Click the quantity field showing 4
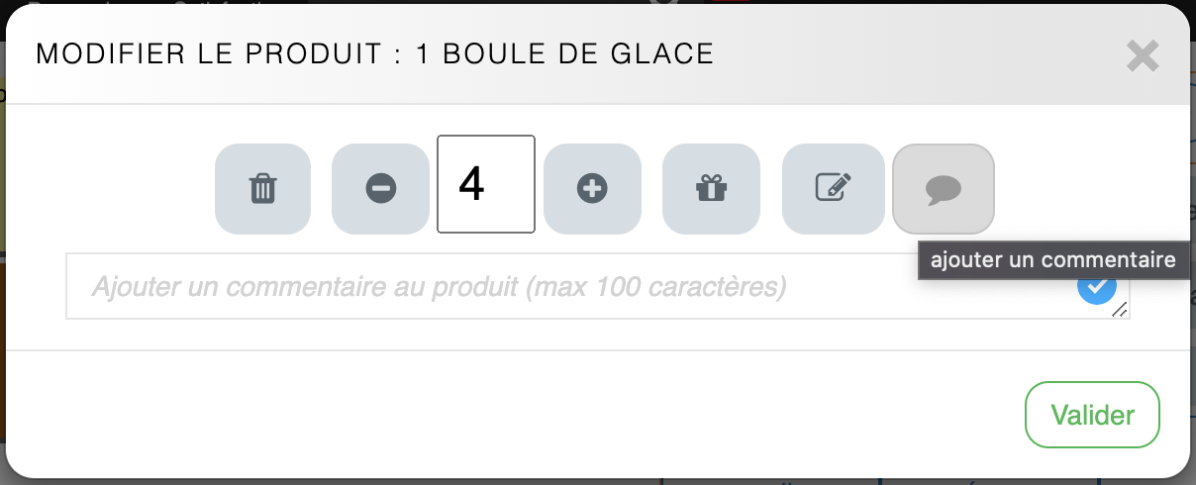 coord(486,185)
